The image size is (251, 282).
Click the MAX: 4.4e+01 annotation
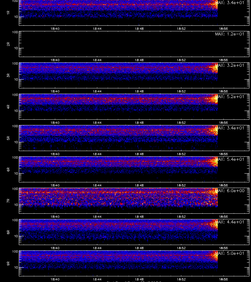click(x=230, y=222)
